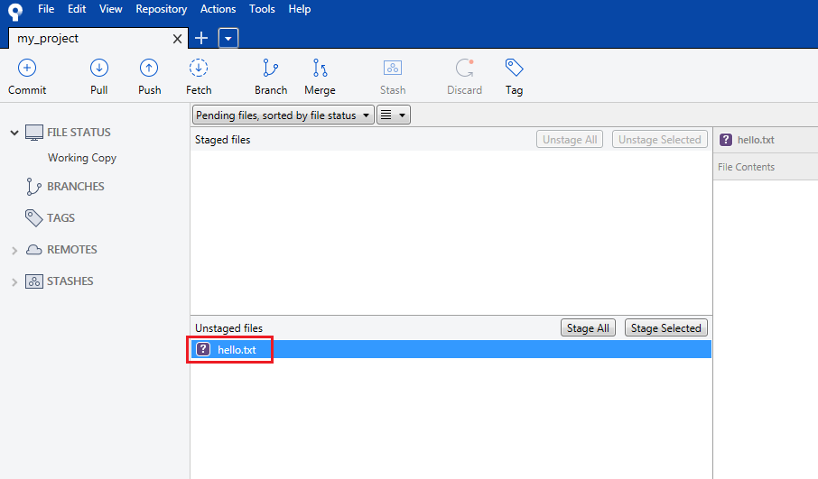Collapse the FILE STATUS section

coord(14,133)
